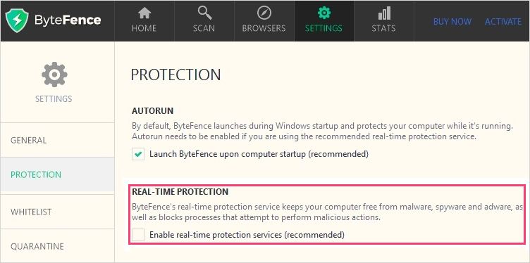
Task: Open the General settings section
Action: coord(58,140)
